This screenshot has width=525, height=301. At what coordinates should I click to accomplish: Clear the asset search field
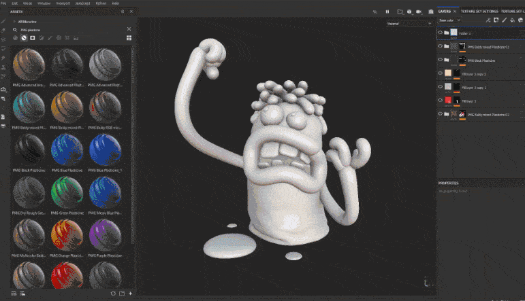click(129, 29)
